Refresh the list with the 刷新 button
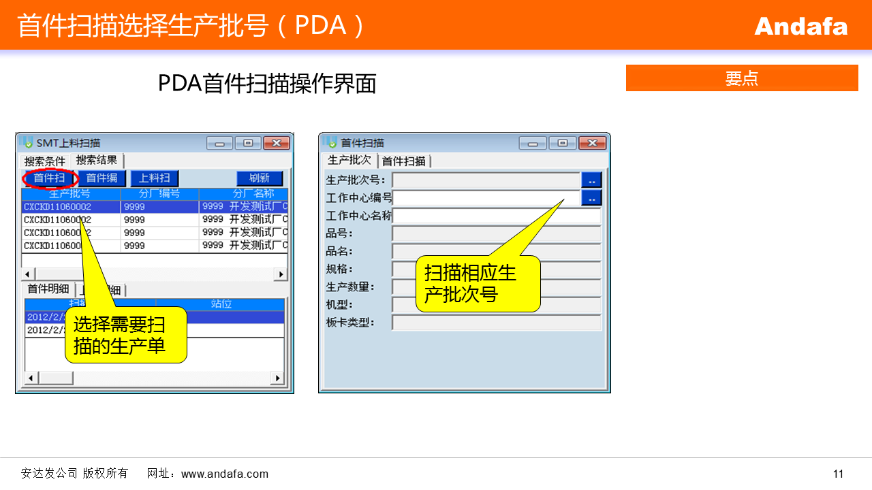872x490 pixels. [x=260, y=178]
